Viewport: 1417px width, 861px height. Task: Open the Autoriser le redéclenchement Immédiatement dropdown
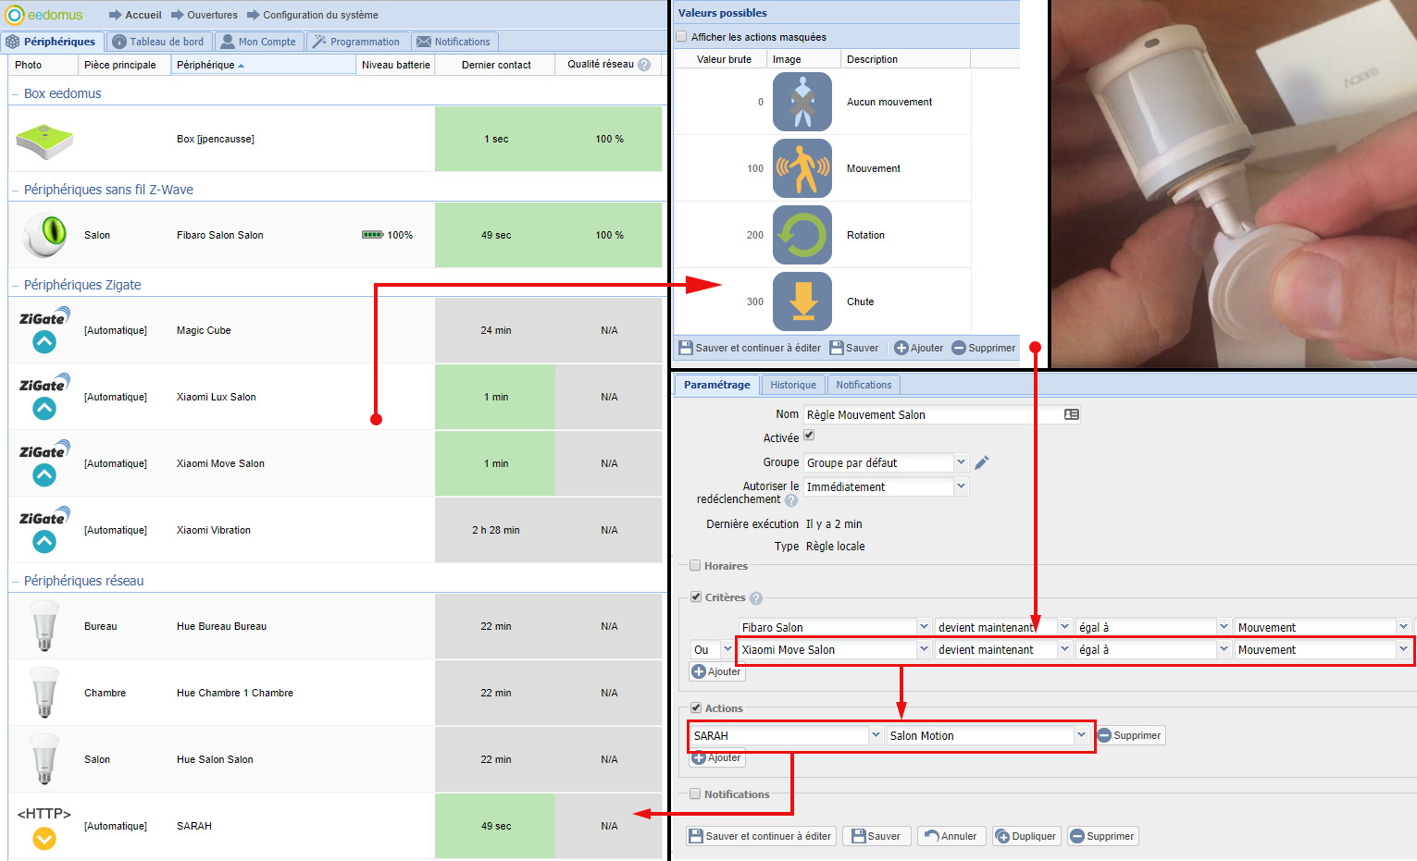click(961, 486)
